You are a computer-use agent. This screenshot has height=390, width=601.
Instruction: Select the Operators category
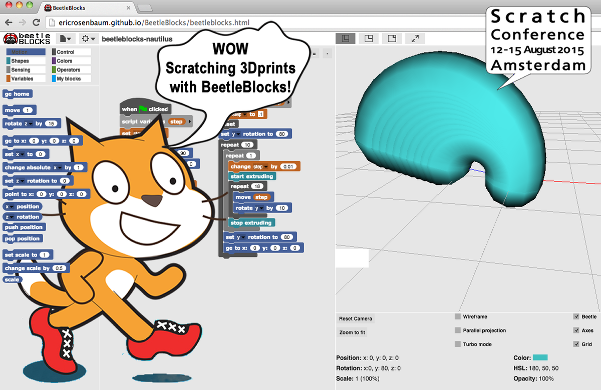[71, 70]
